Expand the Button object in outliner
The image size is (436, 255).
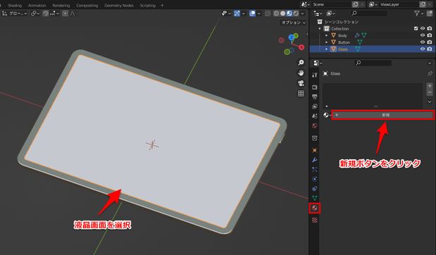click(326, 42)
